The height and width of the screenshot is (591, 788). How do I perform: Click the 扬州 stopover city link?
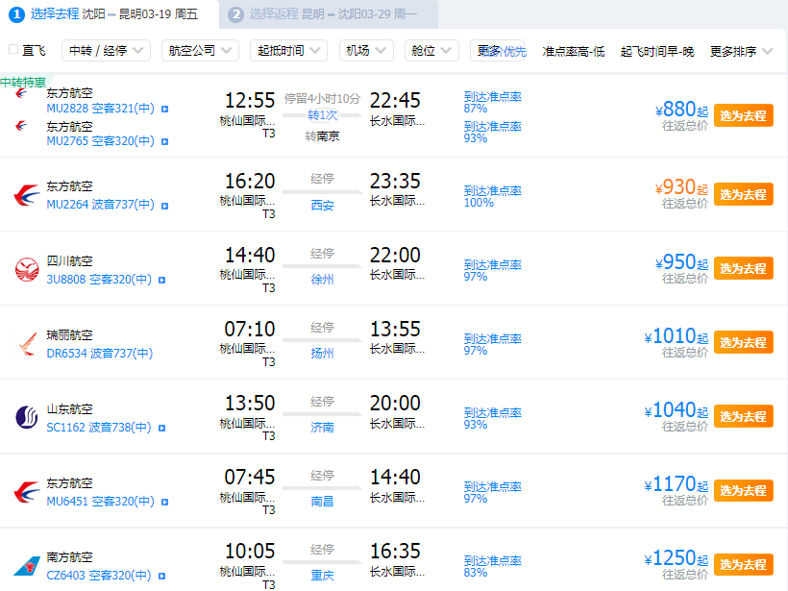[x=322, y=354]
